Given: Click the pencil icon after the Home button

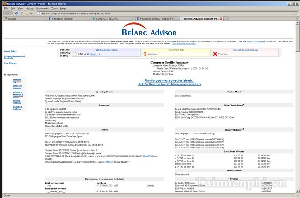Looking at the screenshot, I should pyautogui.click(x=31, y=14).
